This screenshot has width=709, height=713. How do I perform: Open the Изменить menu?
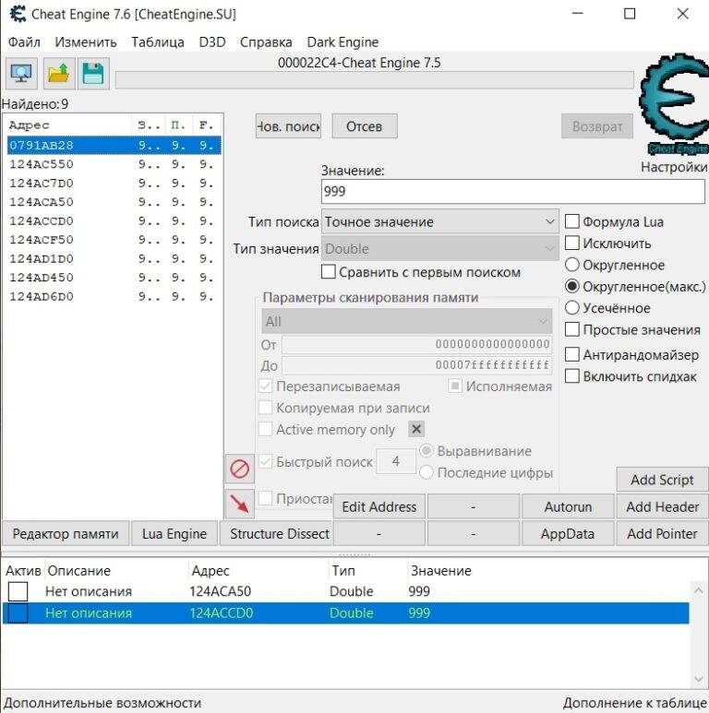(86, 42)
